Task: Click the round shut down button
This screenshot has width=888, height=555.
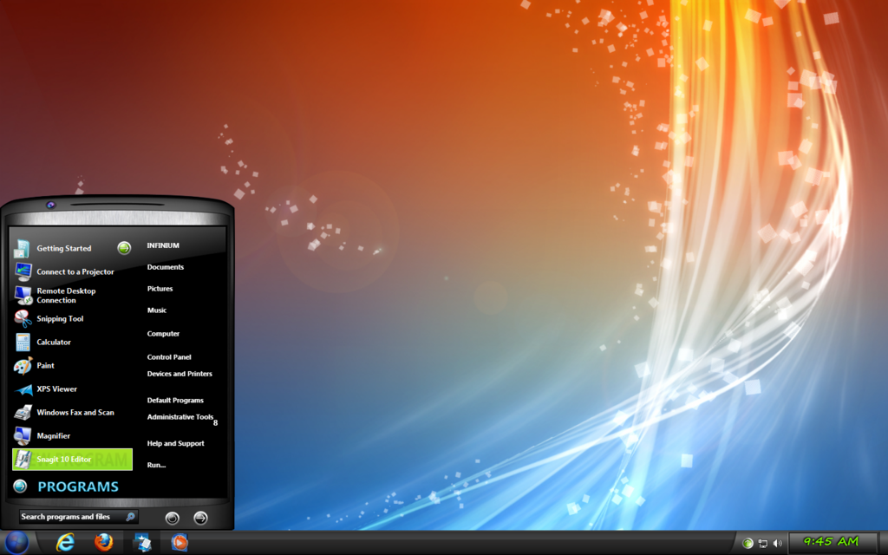Action: [x=173, y=518]
